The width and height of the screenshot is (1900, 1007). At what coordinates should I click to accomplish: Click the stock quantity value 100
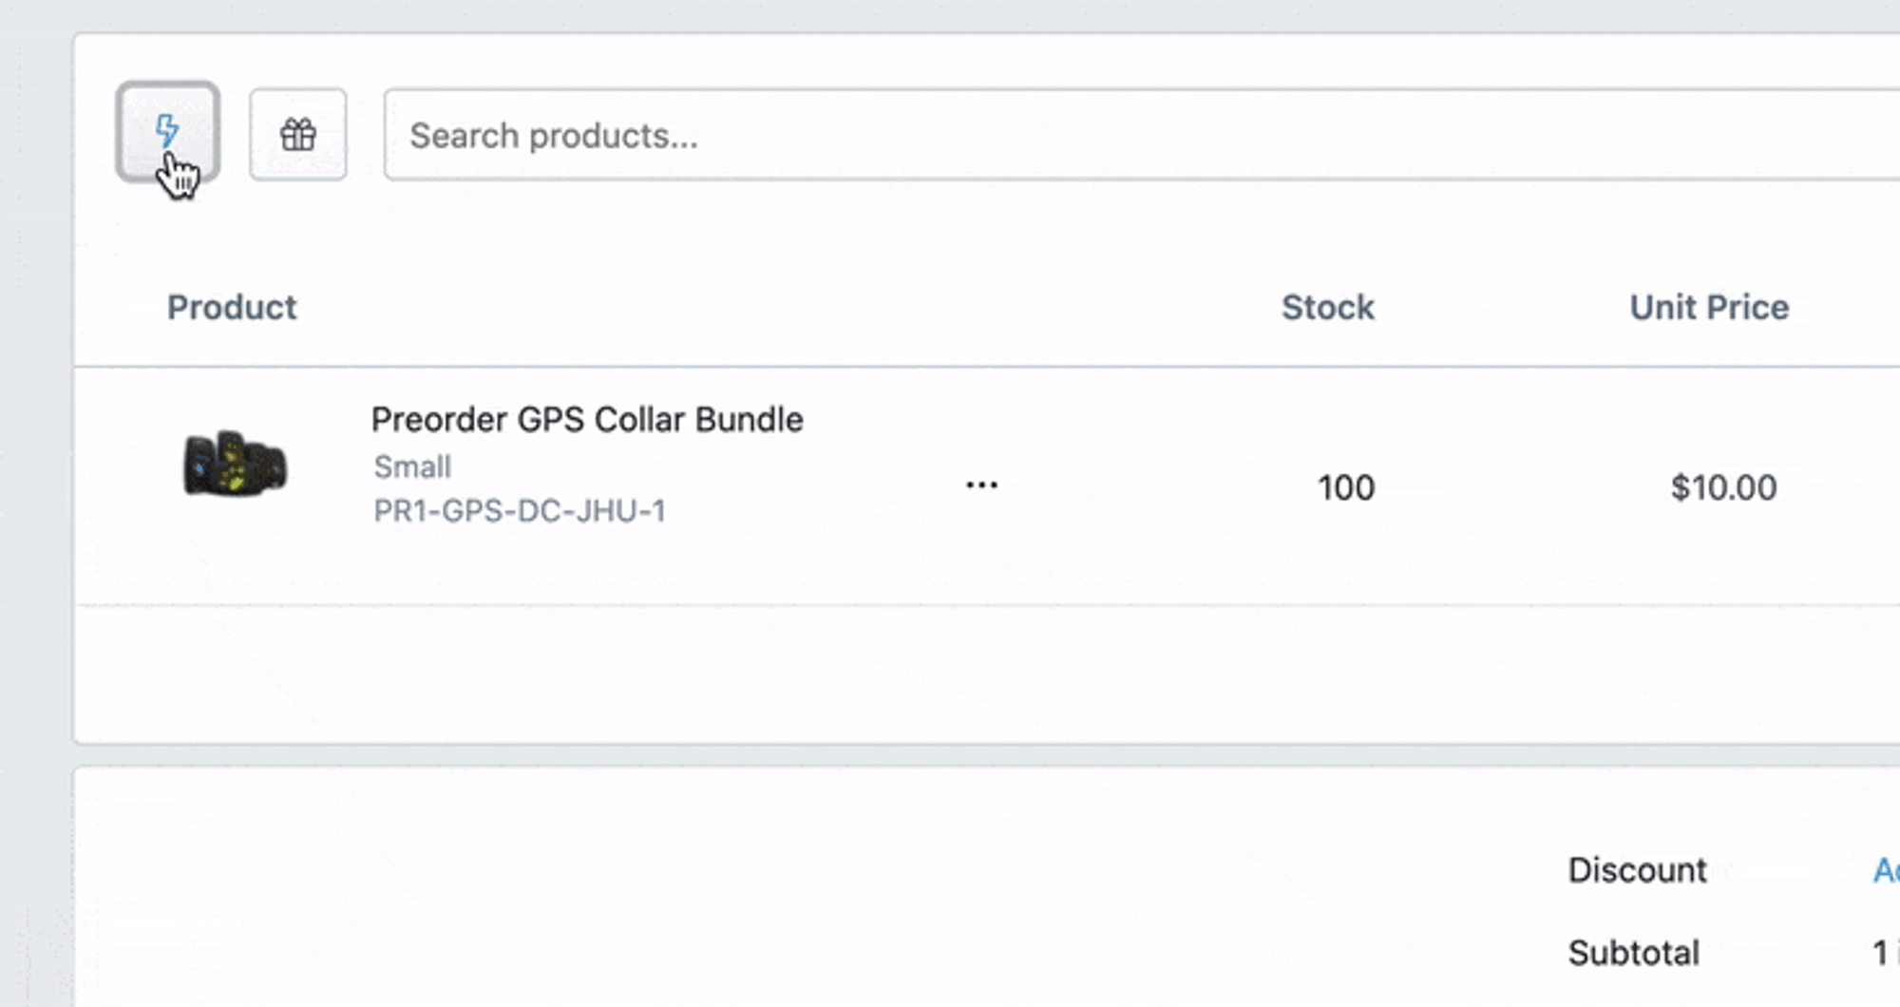(x=1345, y=488)
